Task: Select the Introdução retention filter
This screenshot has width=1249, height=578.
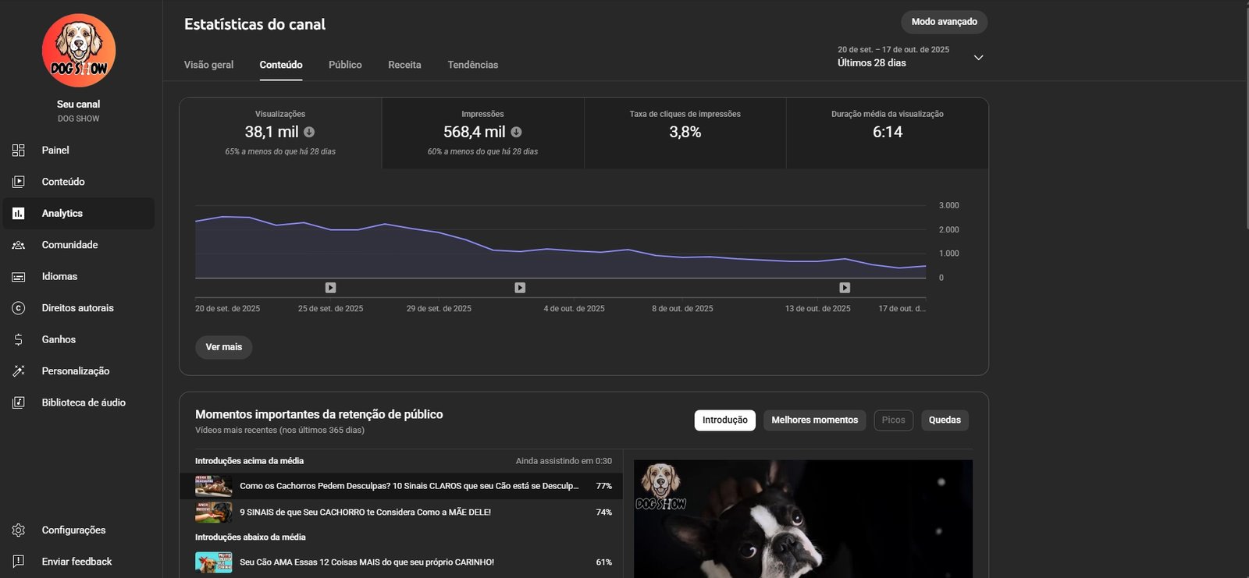Action: 725,420
